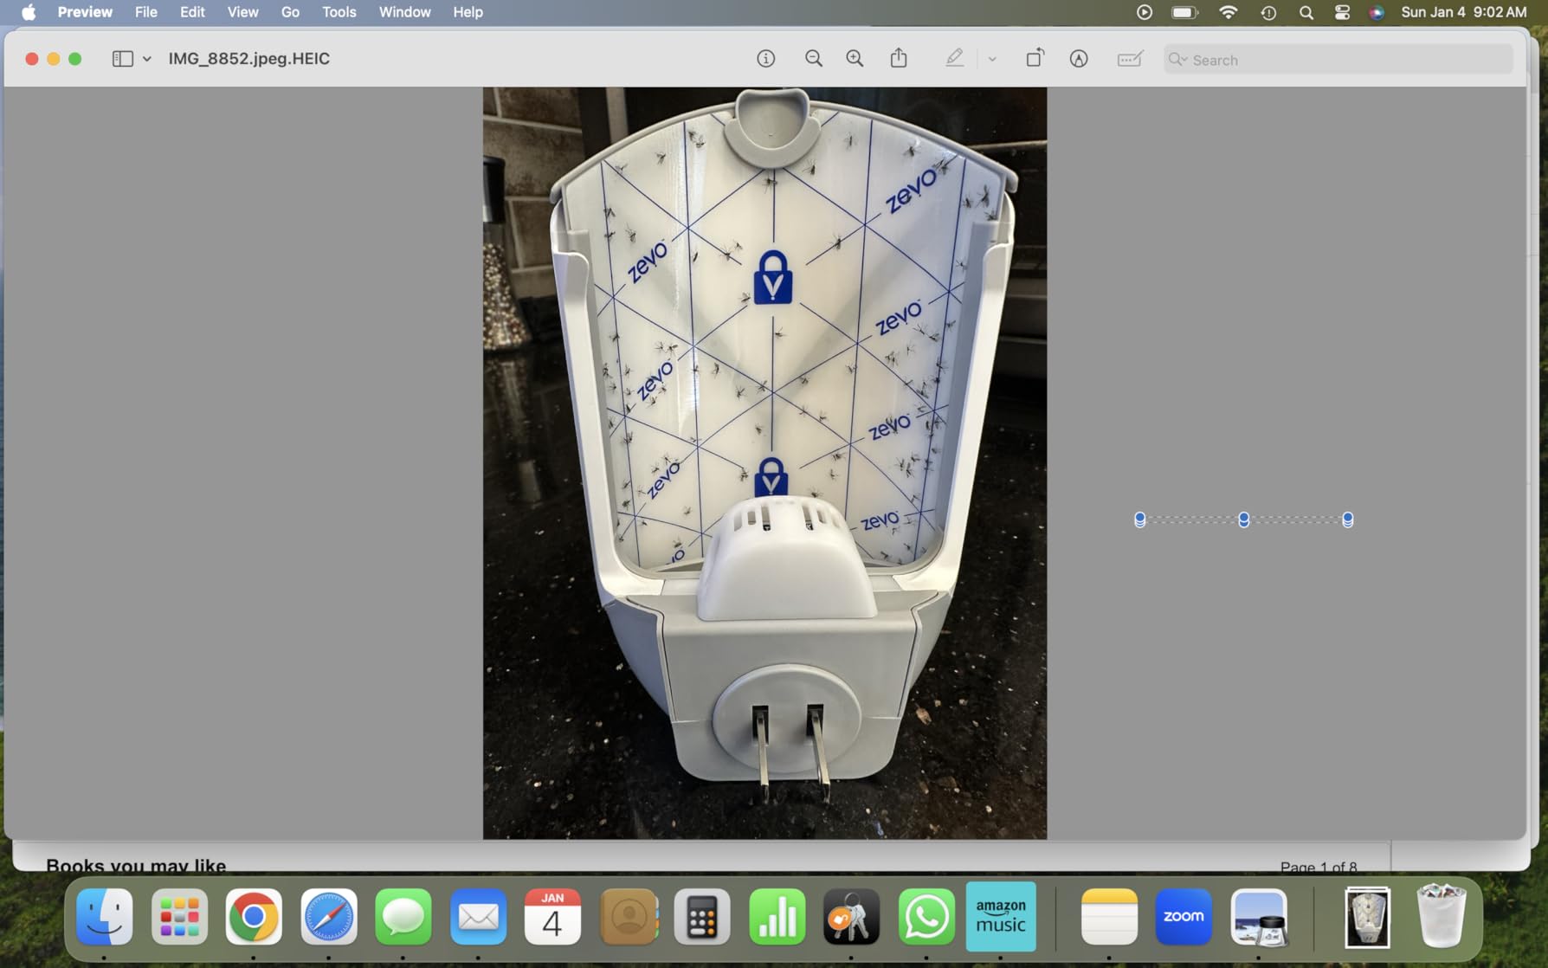Open the Share menu
The height and width of the screenshot is (968, 1548).
(x=899, y=59)
